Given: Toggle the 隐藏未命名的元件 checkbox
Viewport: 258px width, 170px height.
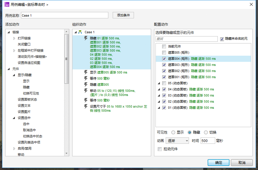Looking at the screenshot, I should (x=222, y=39).
